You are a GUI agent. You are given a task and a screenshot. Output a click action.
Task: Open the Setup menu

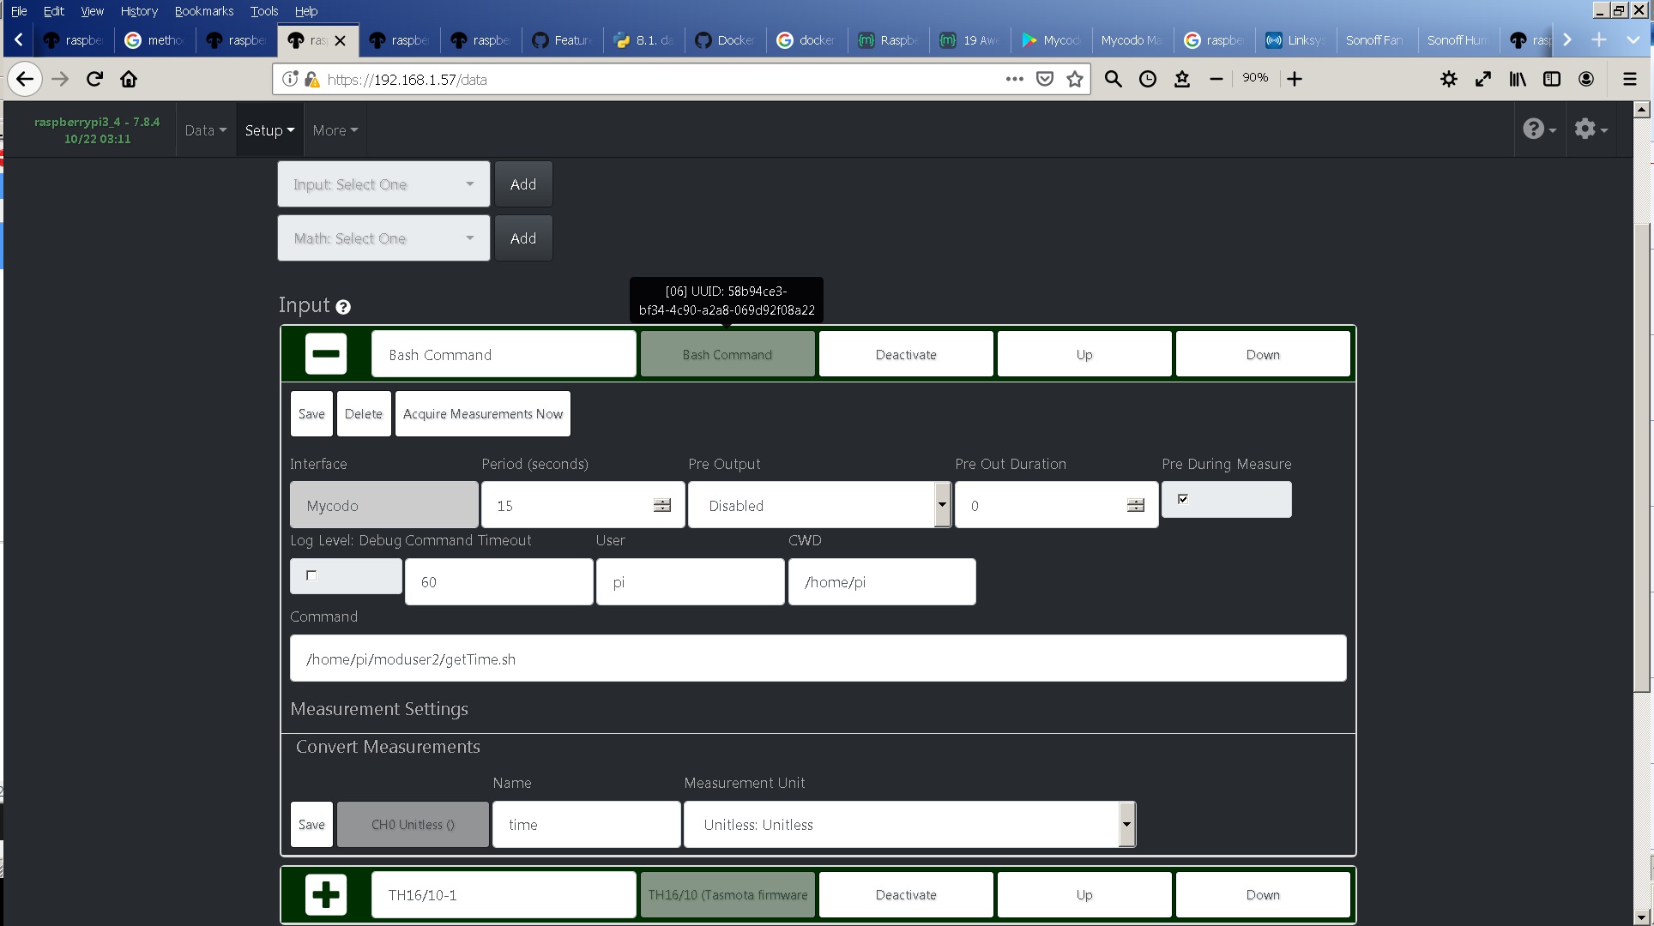269,129
